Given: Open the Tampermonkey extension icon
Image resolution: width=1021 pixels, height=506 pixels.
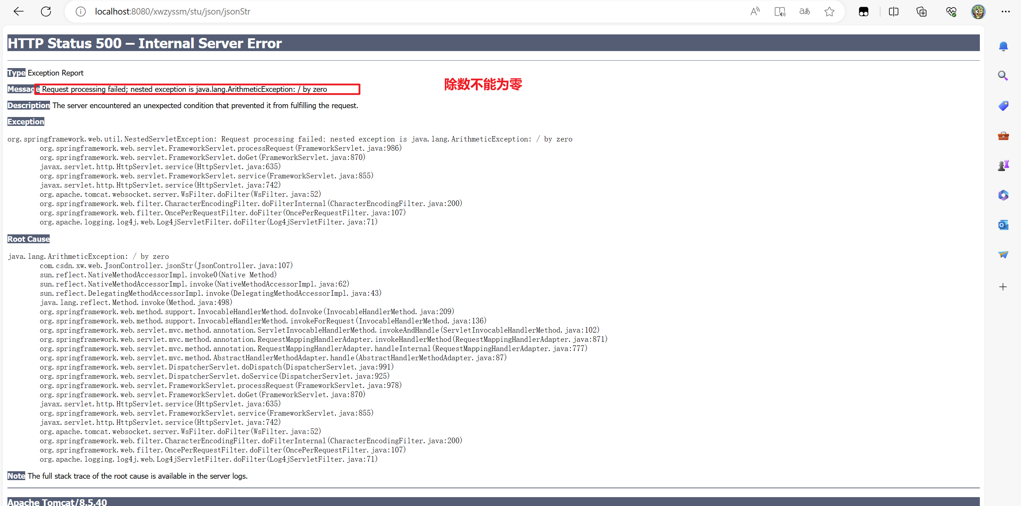Looking at the screenshot, I should (863, 11).
